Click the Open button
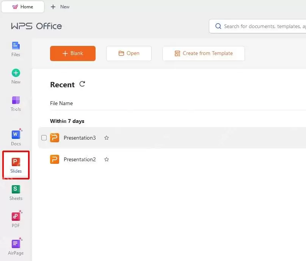306x261 pixels. click(129, 53)
